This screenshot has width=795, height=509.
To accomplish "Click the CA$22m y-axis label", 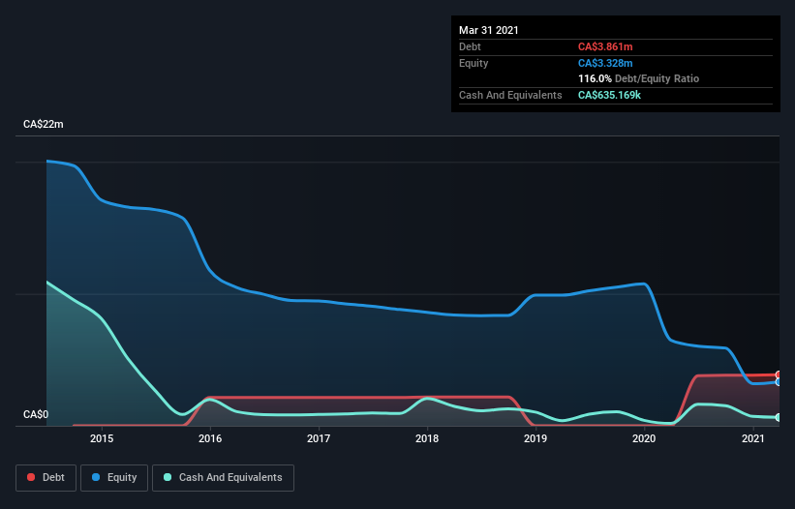I will tap(44, 124).
